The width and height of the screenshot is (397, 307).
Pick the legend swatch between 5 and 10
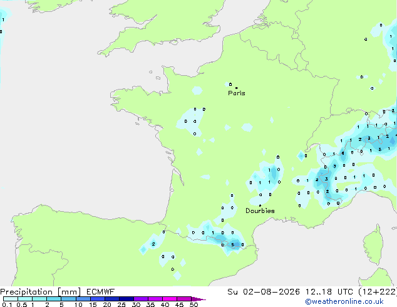[x=68, y=299]
